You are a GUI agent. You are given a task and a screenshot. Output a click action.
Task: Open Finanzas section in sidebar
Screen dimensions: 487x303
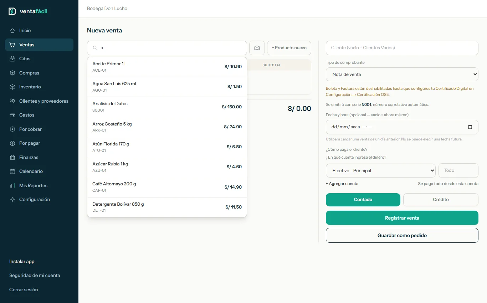[x=39, y=158]
